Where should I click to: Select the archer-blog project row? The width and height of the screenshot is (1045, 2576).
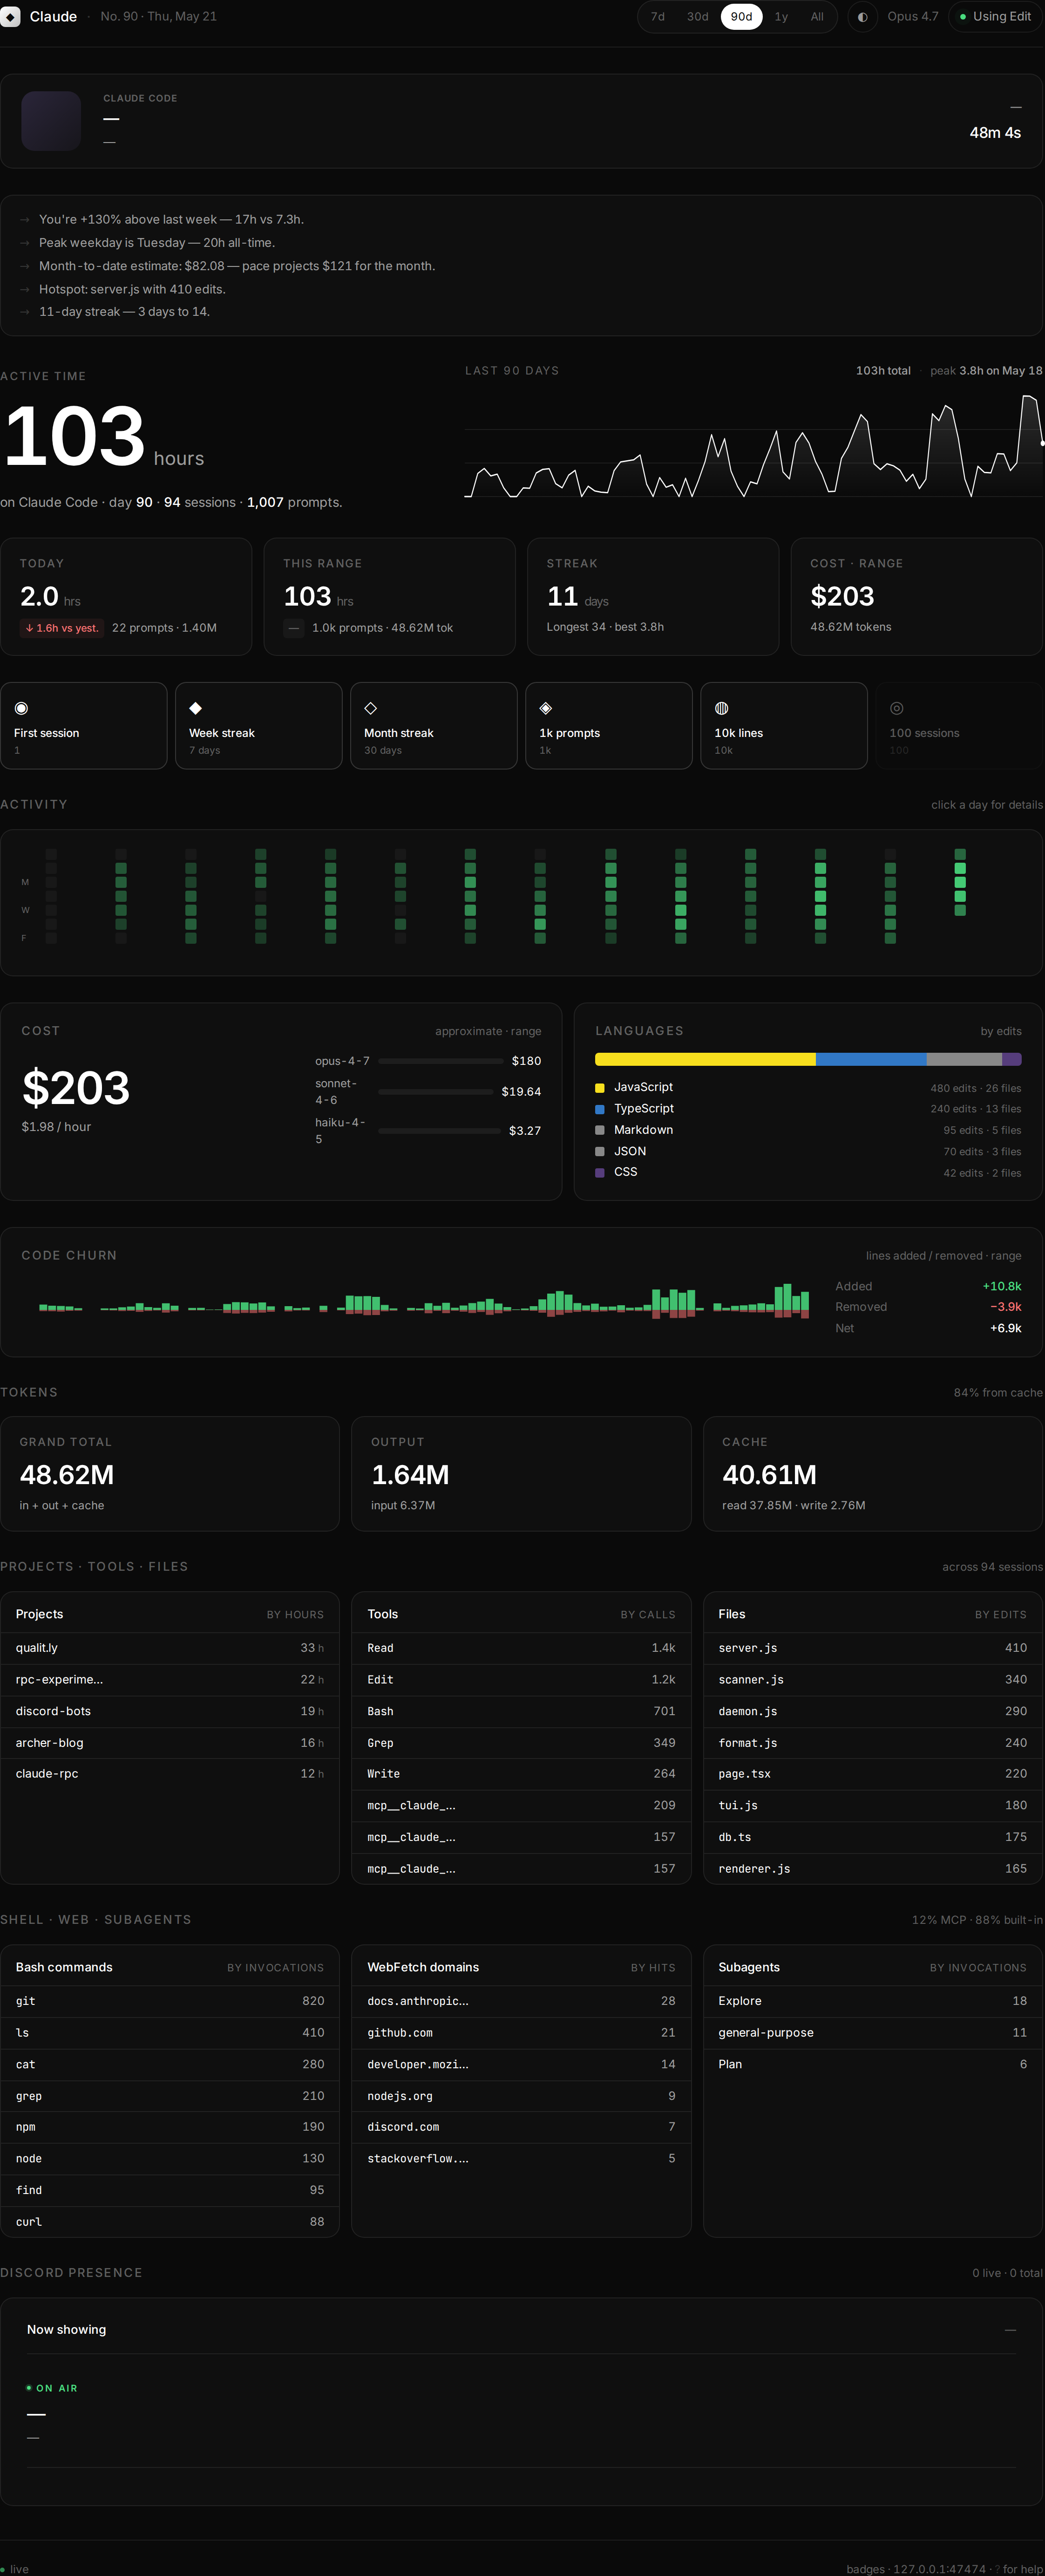170,1743
